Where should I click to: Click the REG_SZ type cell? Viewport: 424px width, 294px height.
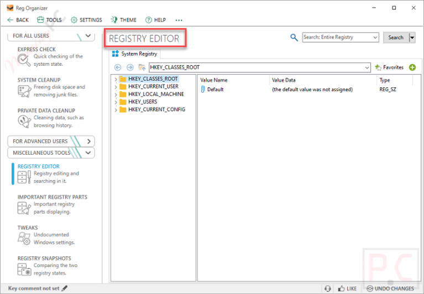coord(388,90)
